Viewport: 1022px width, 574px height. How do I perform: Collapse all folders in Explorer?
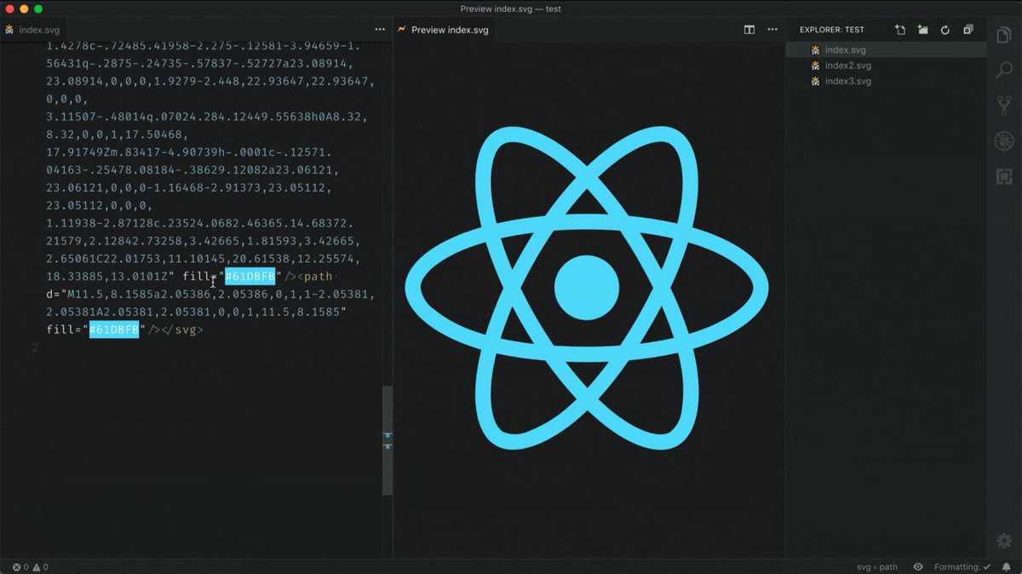(x=967, y=30)
